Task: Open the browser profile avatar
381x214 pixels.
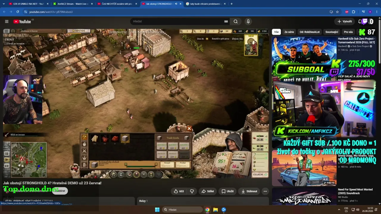Action: point(370,12)
